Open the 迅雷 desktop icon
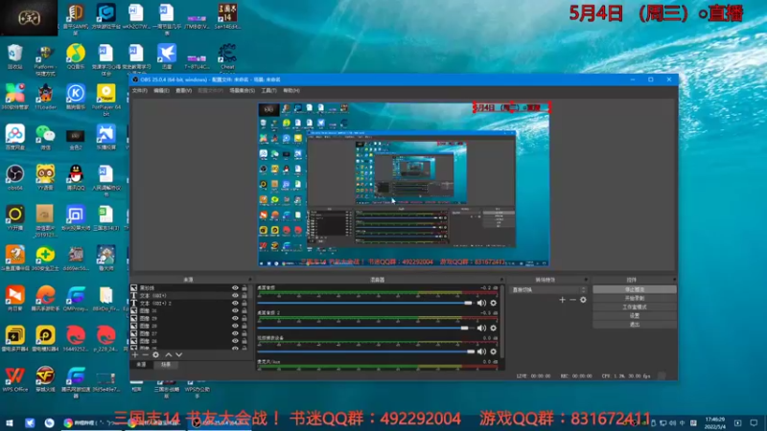 tap(167, 57)
